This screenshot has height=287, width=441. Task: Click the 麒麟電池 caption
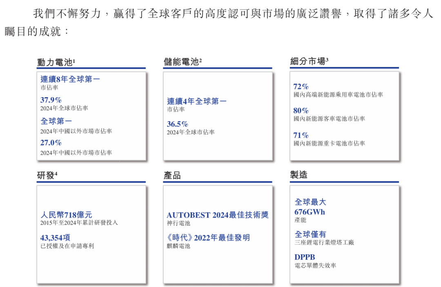click(178, 246)
